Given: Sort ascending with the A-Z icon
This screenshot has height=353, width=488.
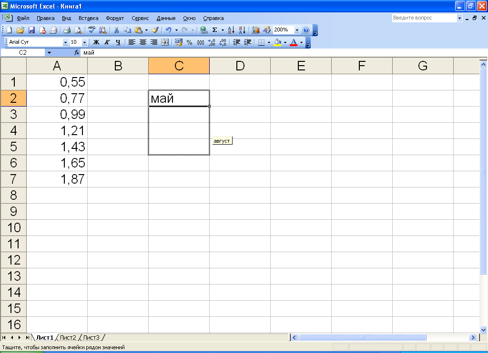Looking at the screenshot, I should (x=231, y=30).
